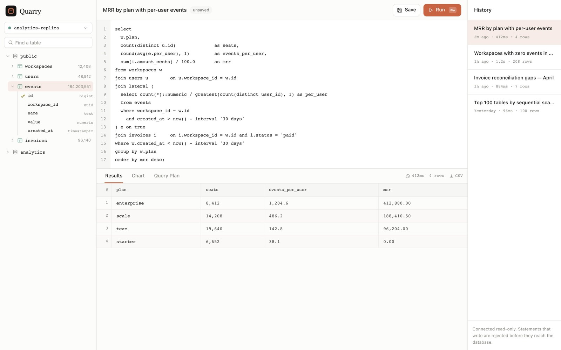Click the clock icon beside 412ms
This screenshot has height=350, width=561.
408,176
